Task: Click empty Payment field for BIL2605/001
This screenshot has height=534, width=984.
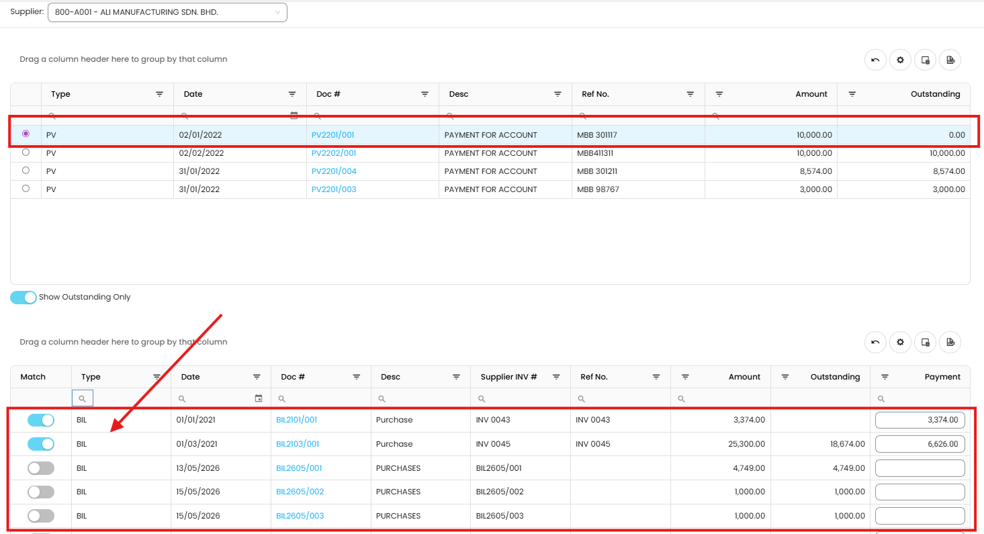Action: click(920, 468)
